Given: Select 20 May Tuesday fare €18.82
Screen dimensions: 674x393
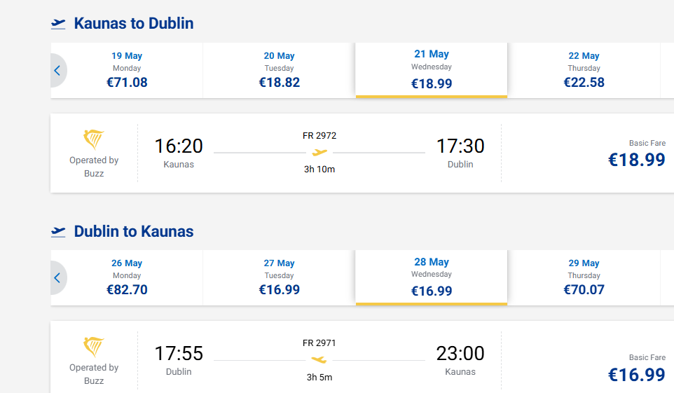Looking at the screenshot, I should click(279, 70).
